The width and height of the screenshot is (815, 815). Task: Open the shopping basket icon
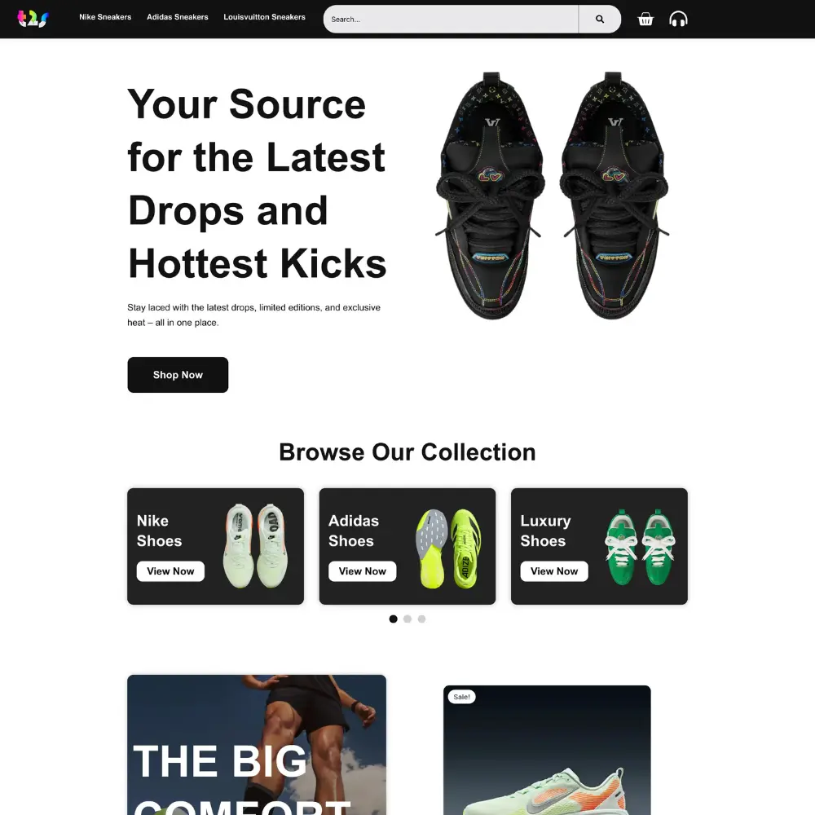tap(645, 20)
